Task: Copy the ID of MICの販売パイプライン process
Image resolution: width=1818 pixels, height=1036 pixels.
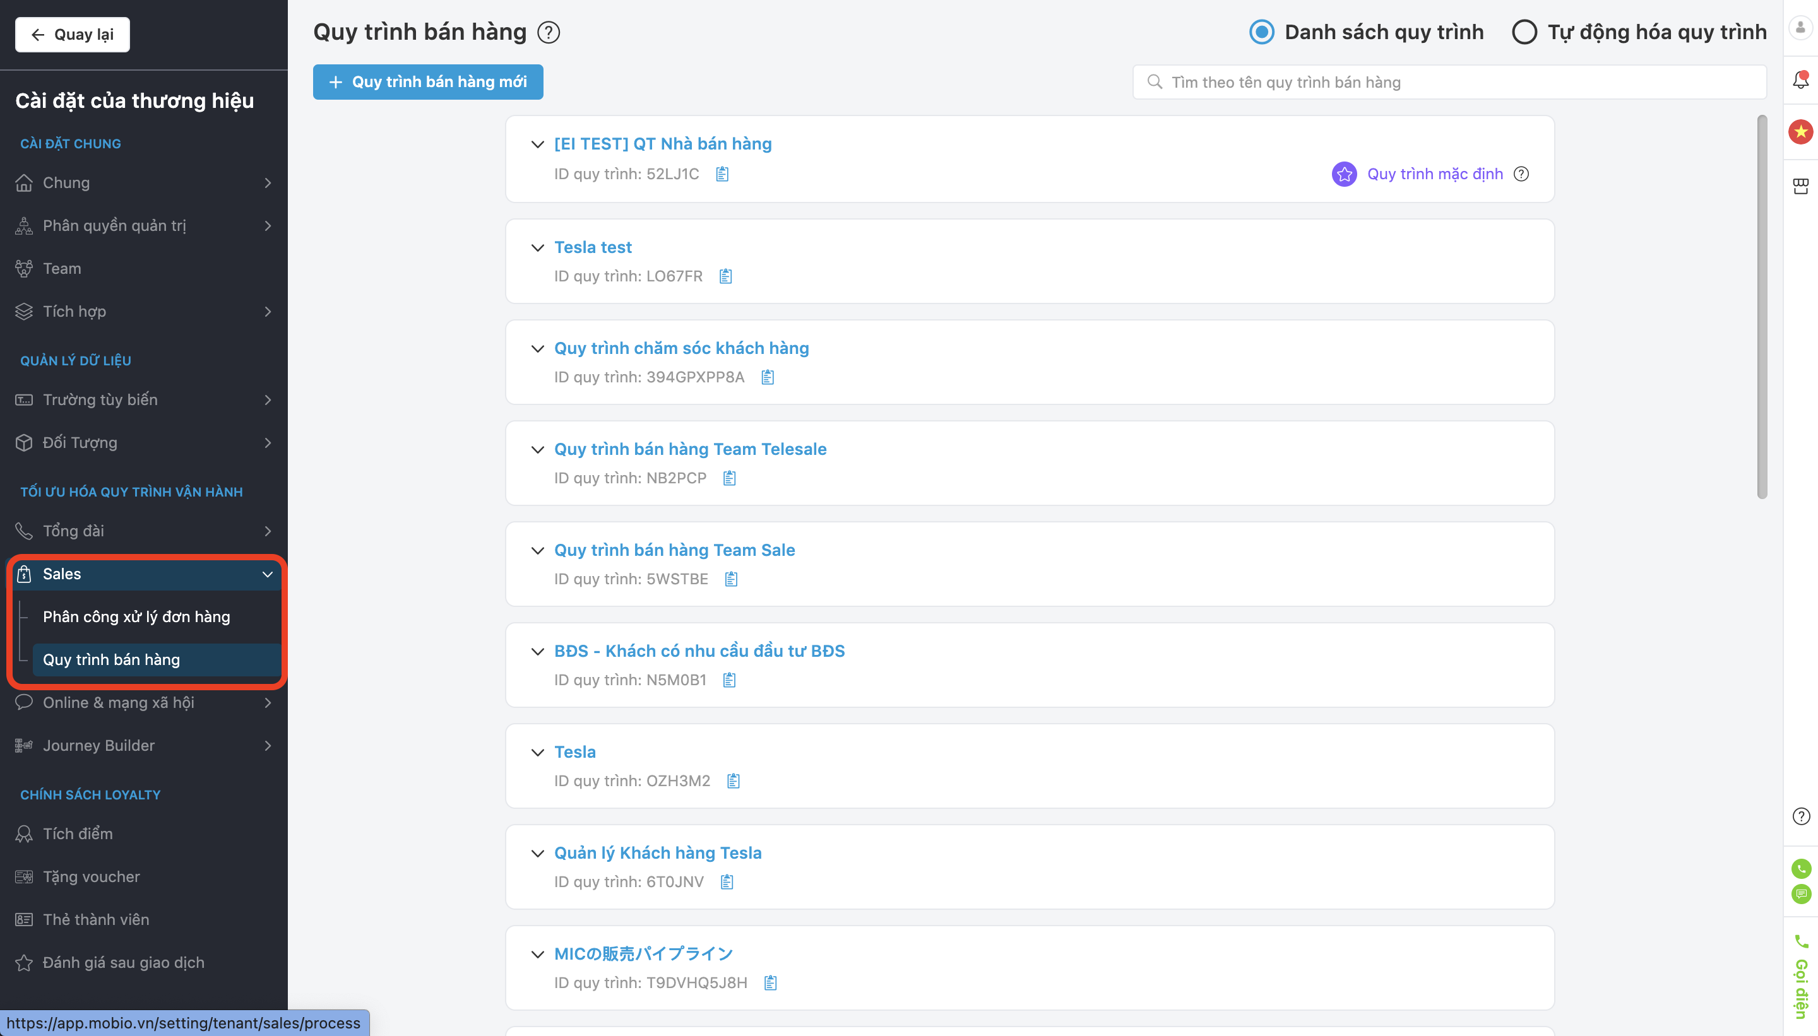Action: (x=770, y=982)
